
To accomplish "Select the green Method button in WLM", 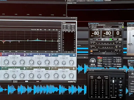I will (100, 60).
